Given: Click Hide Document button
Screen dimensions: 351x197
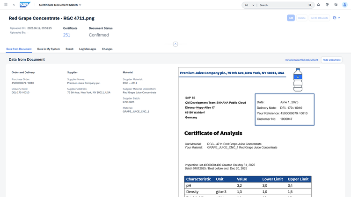Looking at the screenshot, I should (x=331, y=60).
